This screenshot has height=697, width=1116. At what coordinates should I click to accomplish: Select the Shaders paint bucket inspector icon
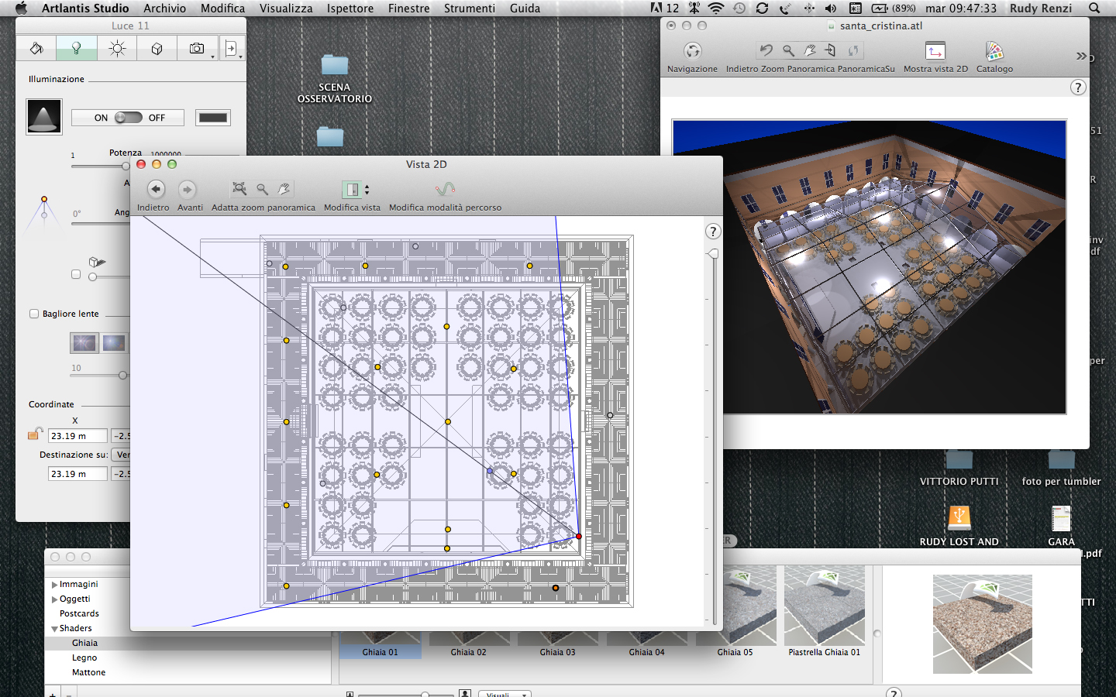(x=36, y=48)
